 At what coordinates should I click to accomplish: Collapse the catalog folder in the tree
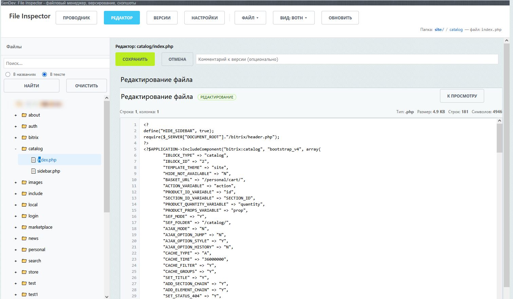point(15,148)
